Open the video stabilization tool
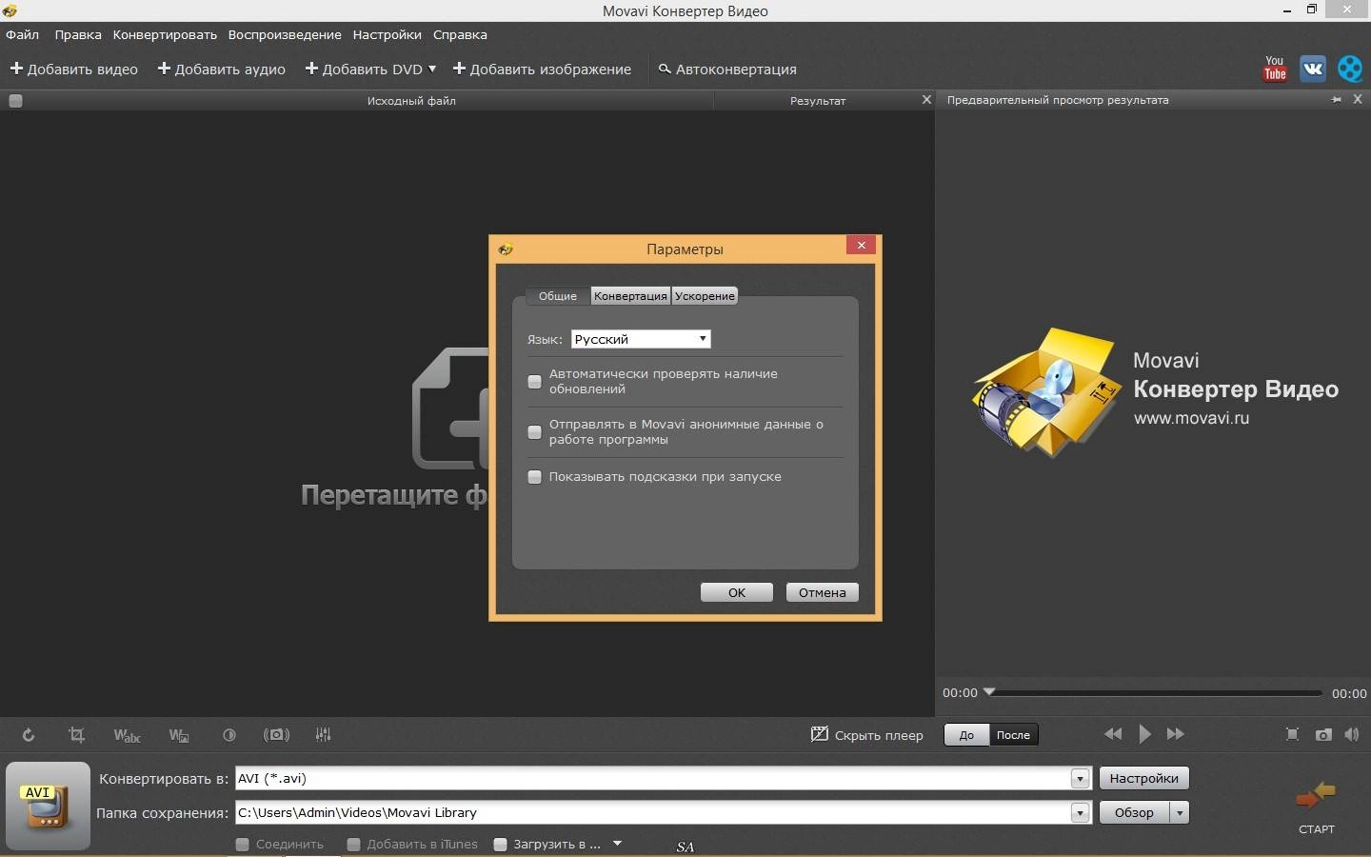This screenshot has width=1371, height=857. [x=276, y=735]
